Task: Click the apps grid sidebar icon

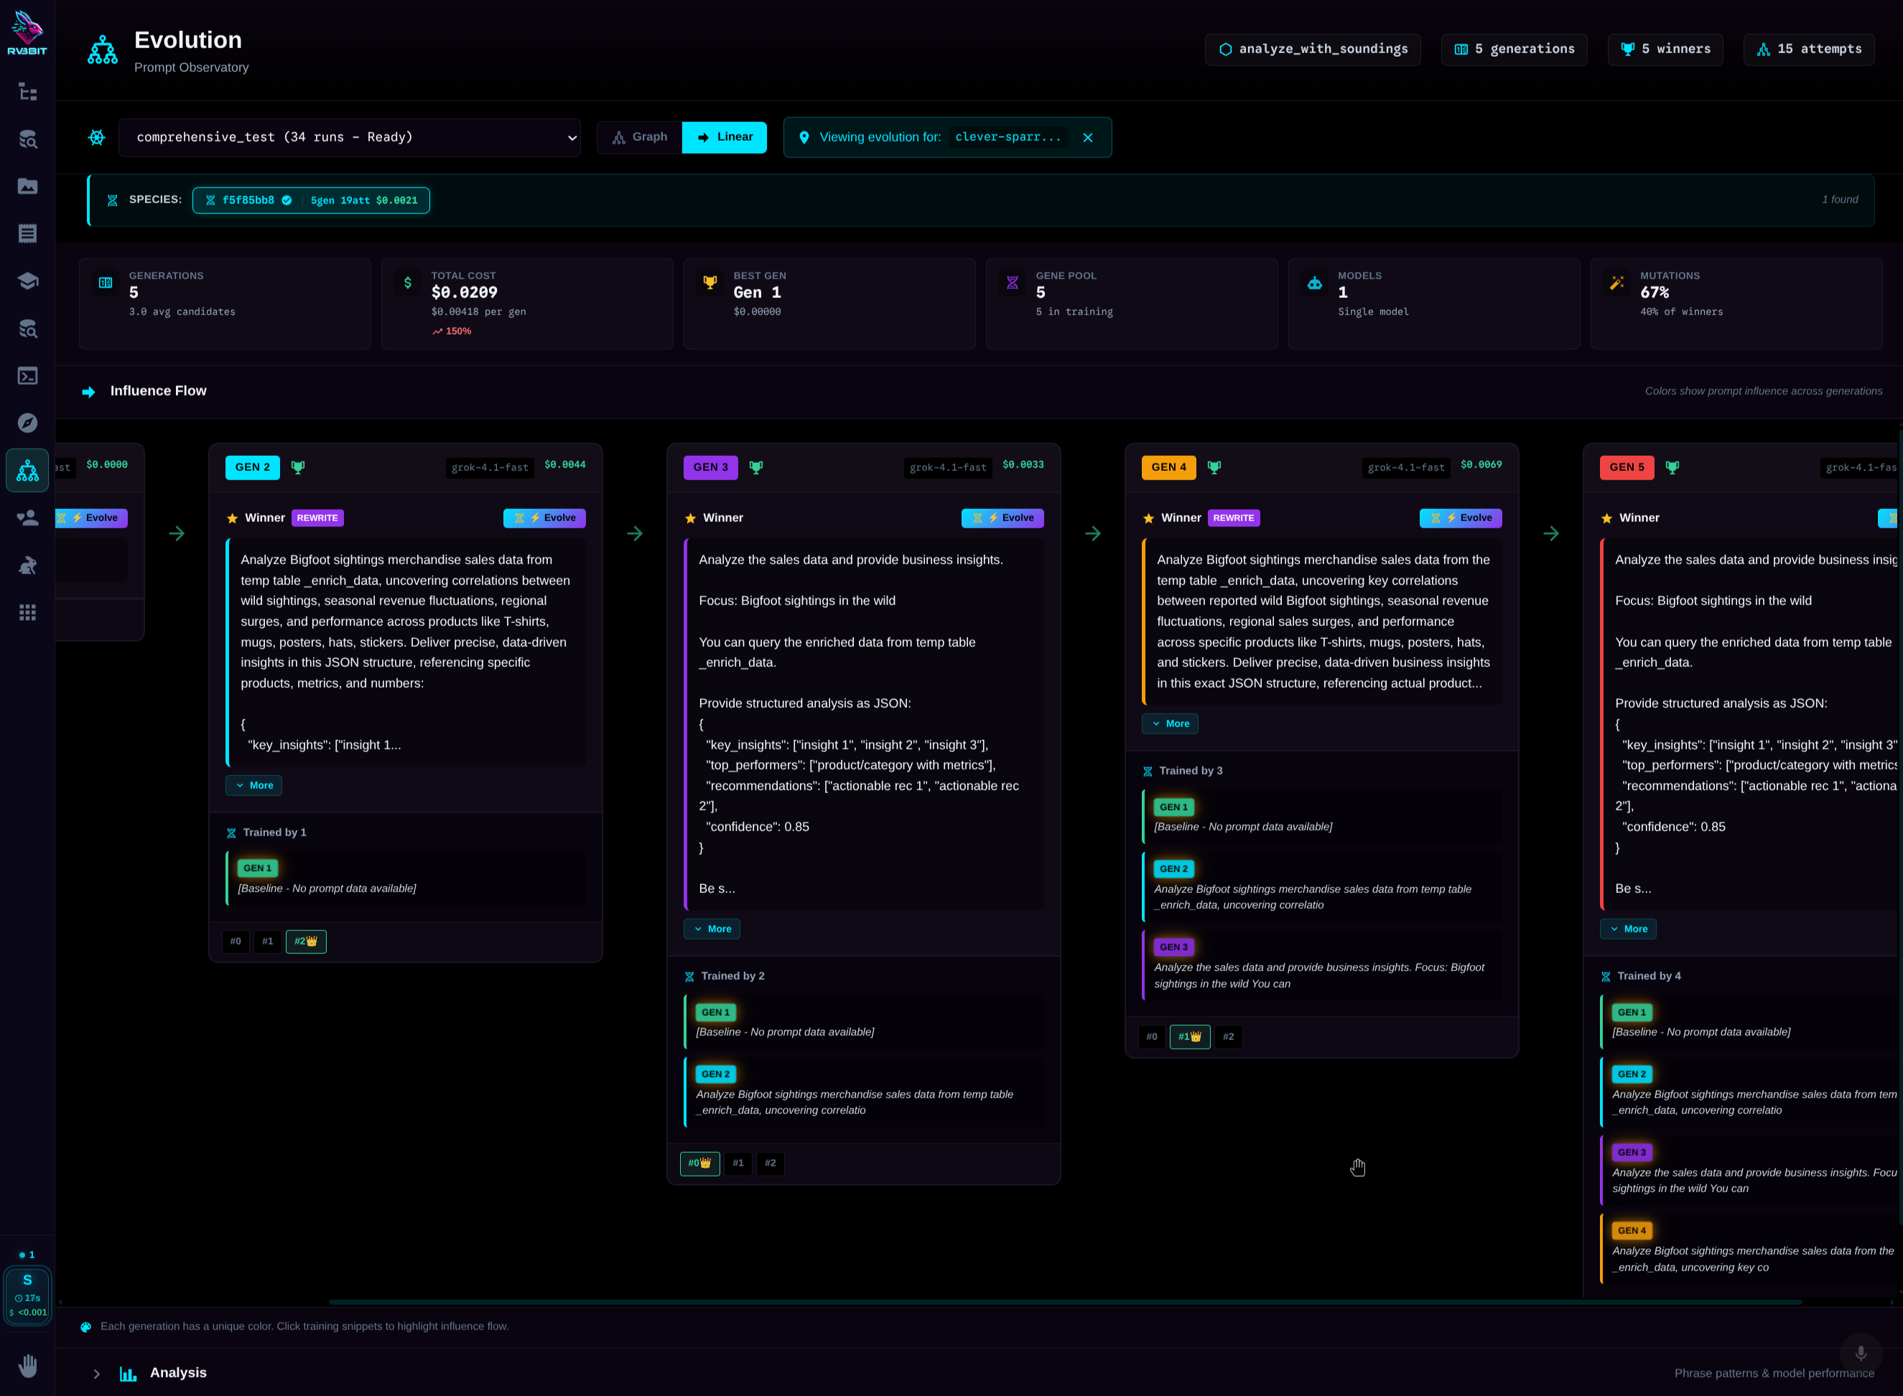Action: point(27,612)
